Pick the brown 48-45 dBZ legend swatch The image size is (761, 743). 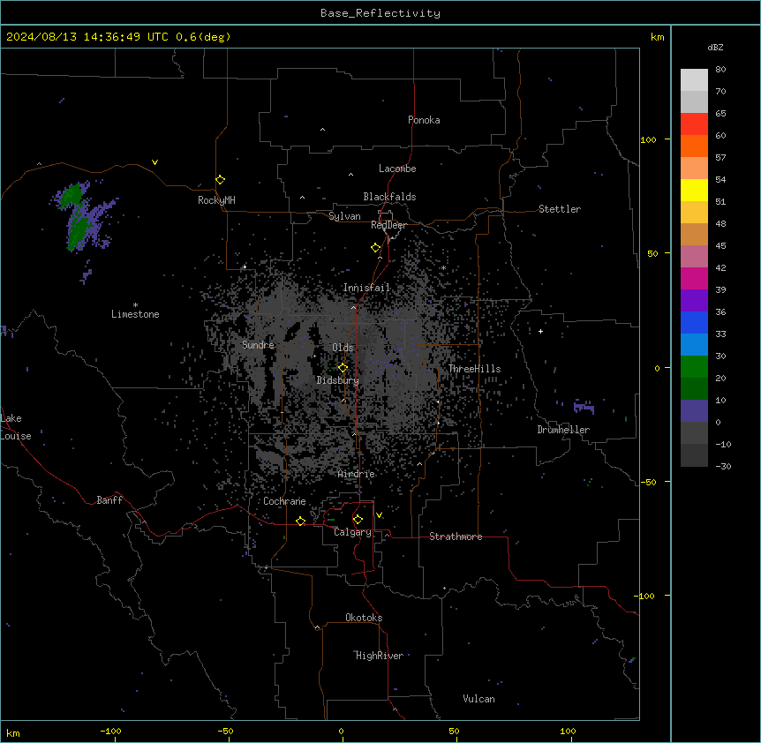pos(694,235)
